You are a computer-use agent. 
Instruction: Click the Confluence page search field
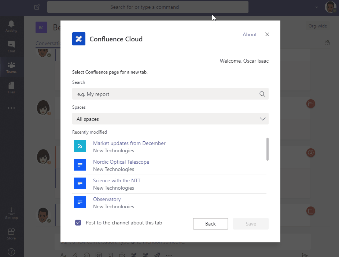(170, 94)
